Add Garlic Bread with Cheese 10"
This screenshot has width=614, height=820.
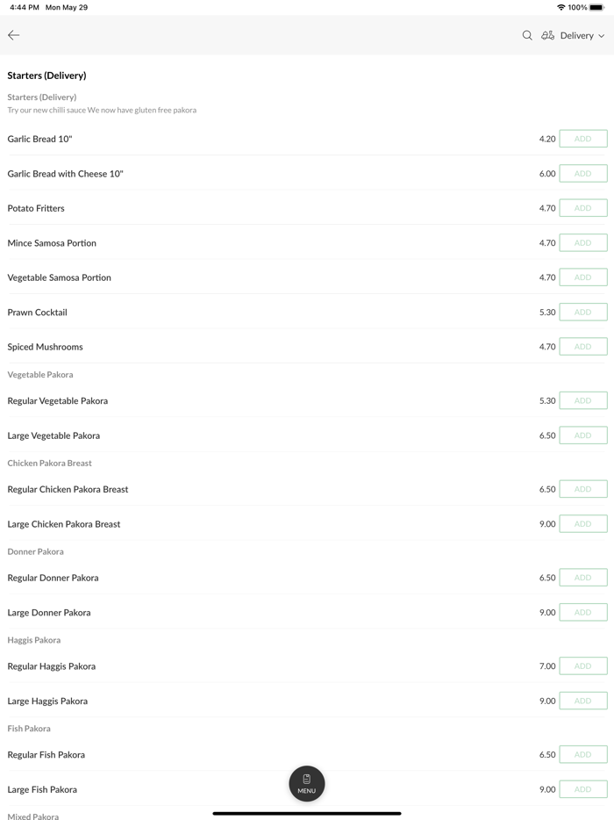point(582,174)
